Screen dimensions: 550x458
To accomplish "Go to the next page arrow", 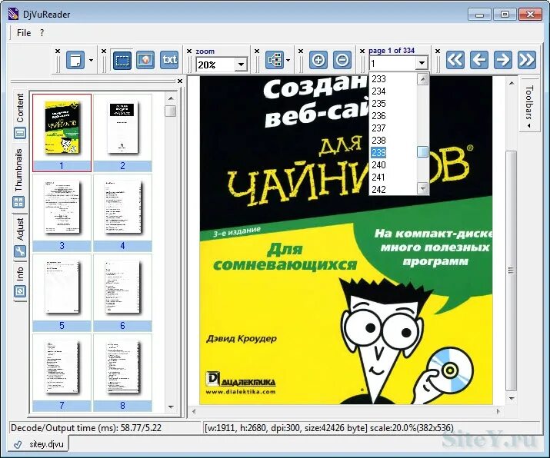I will [x=503, y=60].
